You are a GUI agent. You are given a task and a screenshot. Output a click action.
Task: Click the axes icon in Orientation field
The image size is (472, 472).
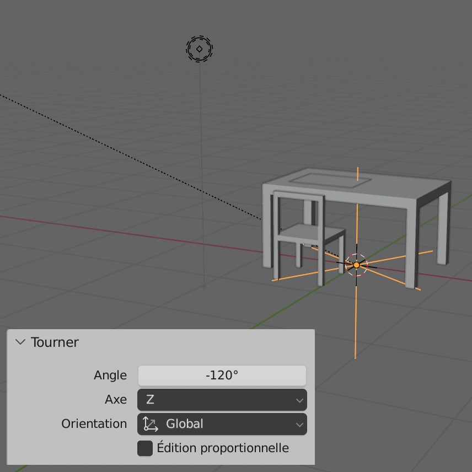150,424
